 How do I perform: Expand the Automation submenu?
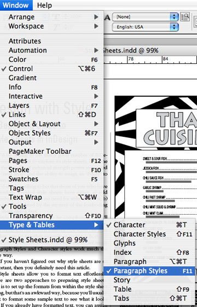51,51
